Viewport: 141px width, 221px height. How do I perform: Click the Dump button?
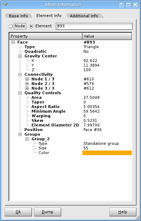(x=47, y=212)
